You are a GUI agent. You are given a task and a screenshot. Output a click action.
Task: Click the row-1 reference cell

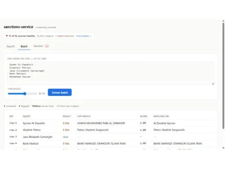(x=13, y=123)
